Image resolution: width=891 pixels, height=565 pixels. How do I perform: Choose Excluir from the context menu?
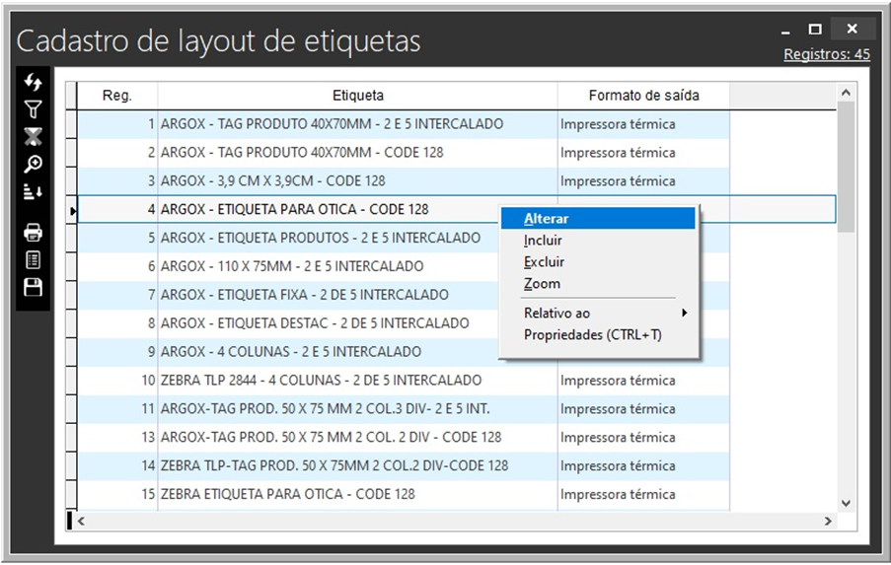pyautogui.click(x=545, y=262)
